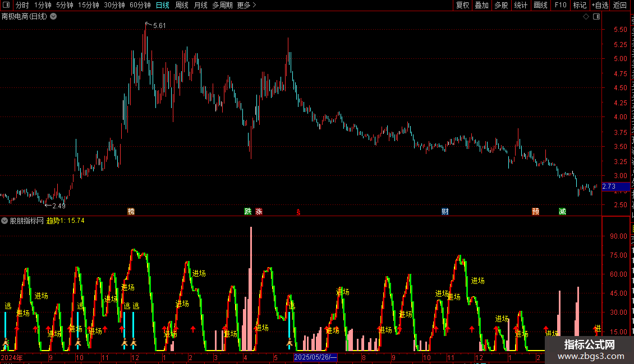
Task: Click the 标记 mark button
Action: click(580, 5)
